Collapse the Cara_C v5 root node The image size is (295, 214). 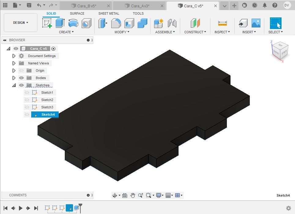click(x=8, y=49)
